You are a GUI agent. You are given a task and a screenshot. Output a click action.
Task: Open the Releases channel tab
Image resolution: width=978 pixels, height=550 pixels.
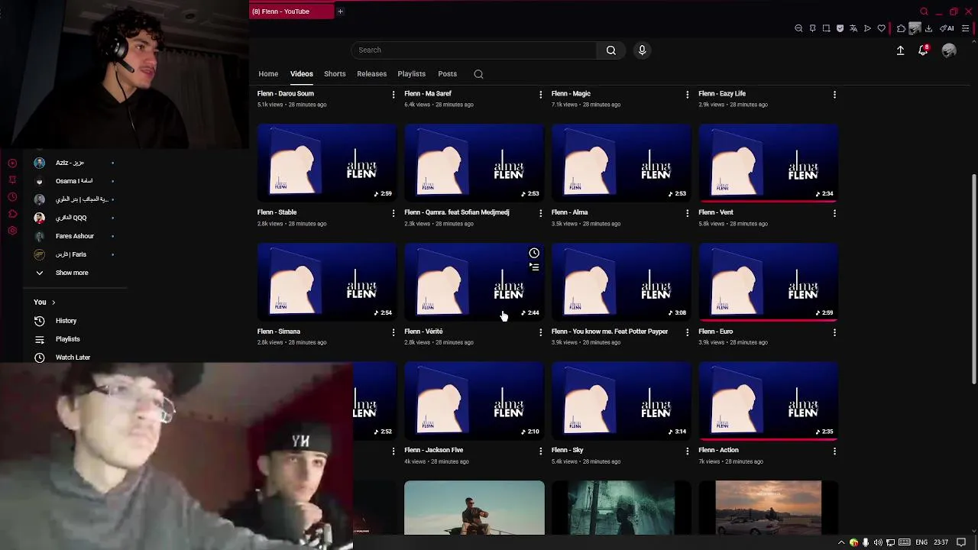pos(371,74)
